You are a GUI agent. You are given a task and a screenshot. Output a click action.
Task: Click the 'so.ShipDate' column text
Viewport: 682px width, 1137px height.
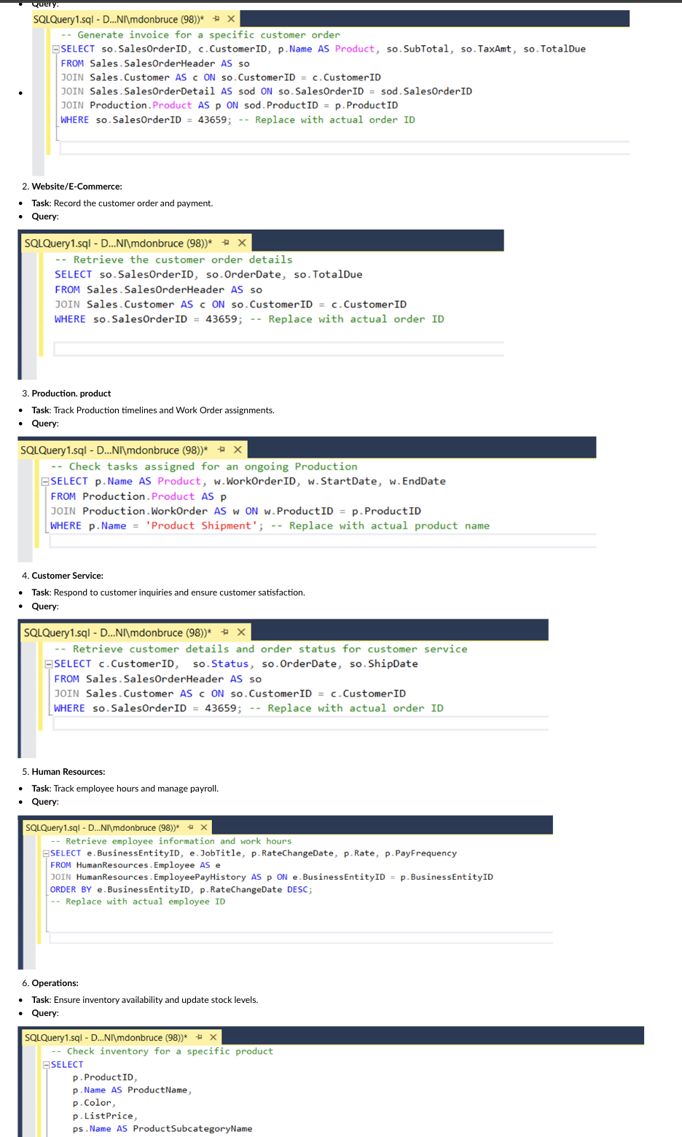pyautogui.click(x=383, y=663)
